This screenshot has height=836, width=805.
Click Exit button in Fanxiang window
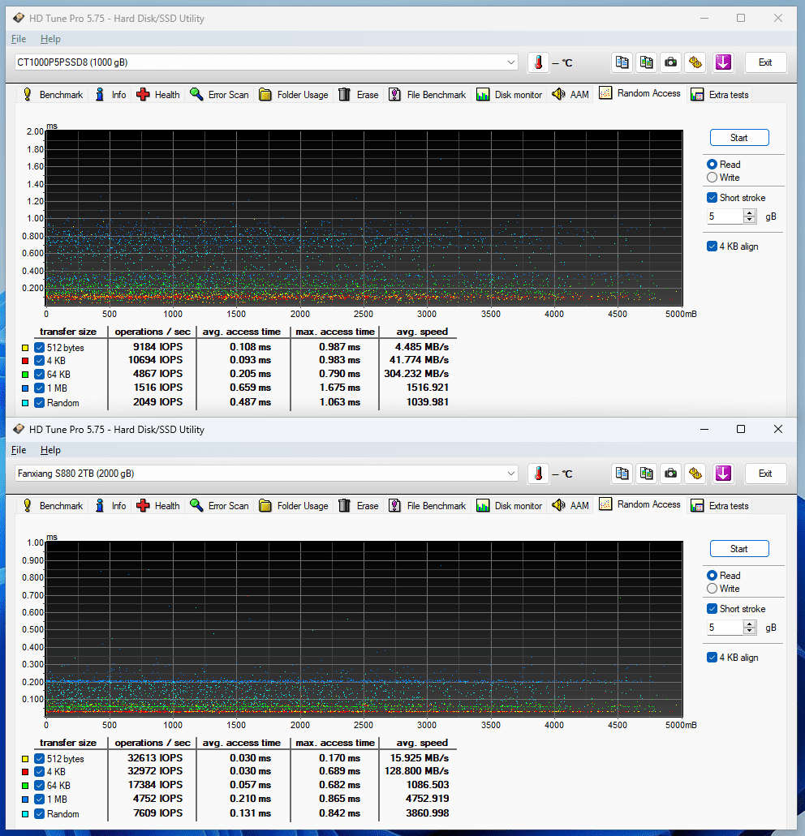[x=765, y=474]
